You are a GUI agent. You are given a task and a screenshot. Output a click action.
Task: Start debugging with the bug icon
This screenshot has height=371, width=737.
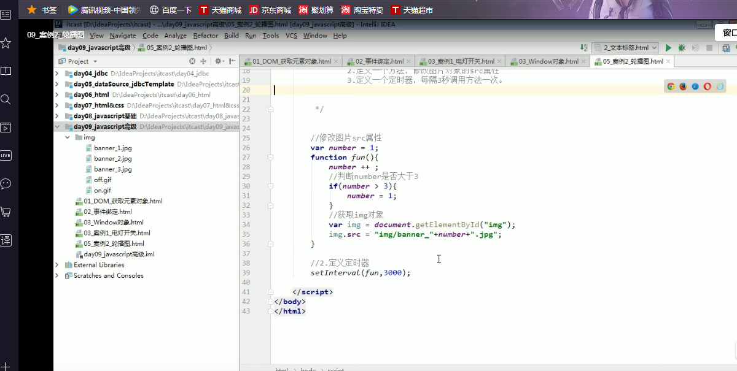pyautogui.click(x=682, y=48)
